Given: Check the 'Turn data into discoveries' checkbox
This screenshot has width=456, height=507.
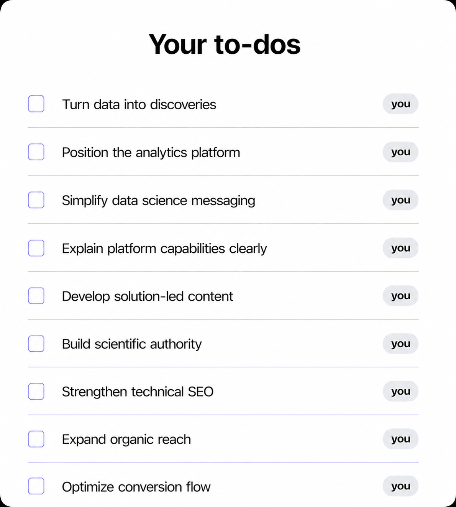Looking at the screenshot, I should click(36, 104).
